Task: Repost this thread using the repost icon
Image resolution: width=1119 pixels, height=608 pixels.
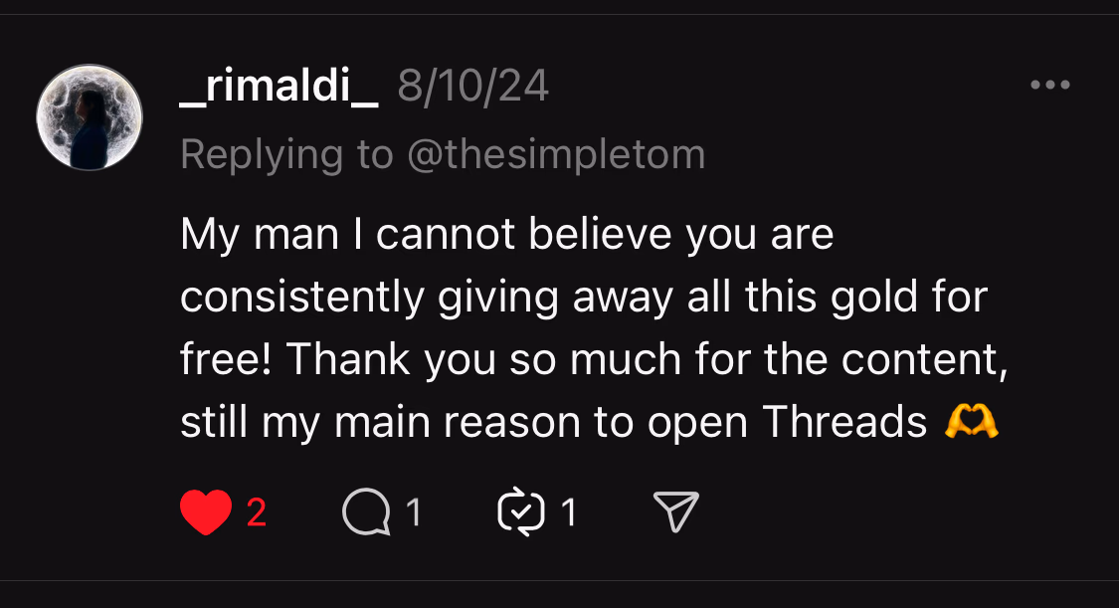Action: [522, 510]
